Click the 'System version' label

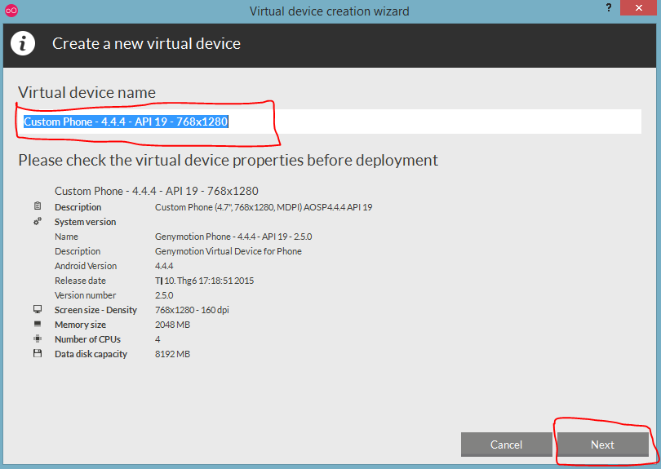pos(85,222)
